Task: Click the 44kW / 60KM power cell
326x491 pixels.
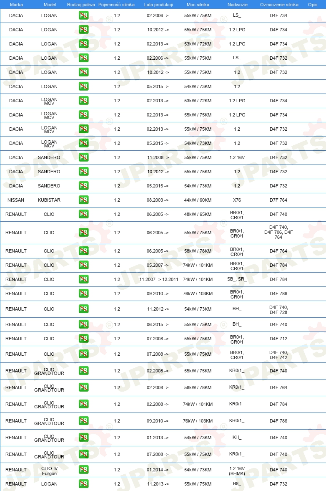Action: [198, 200]
